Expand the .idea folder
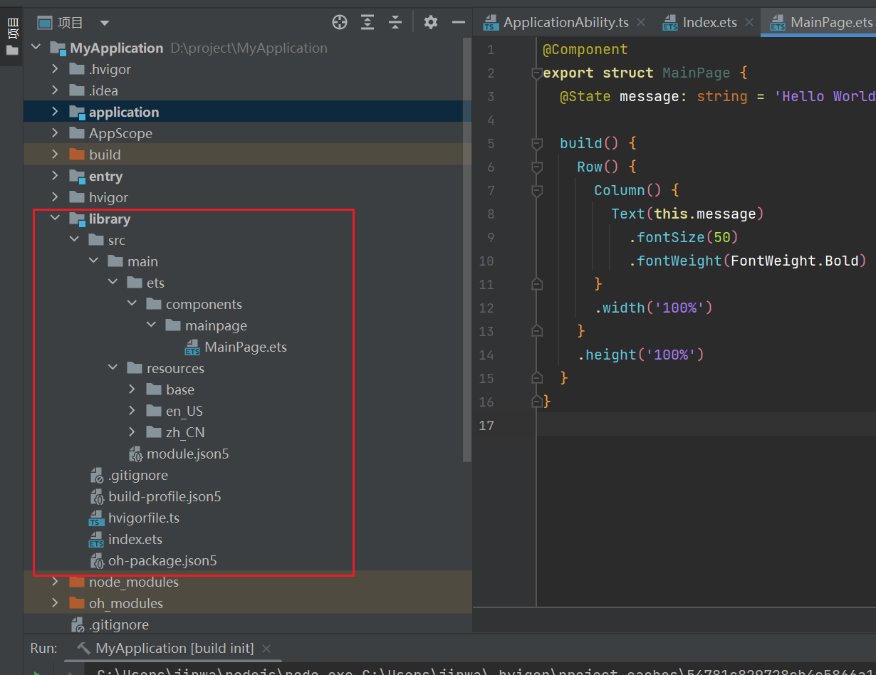 pyautogui.click(x=55, y=90)
